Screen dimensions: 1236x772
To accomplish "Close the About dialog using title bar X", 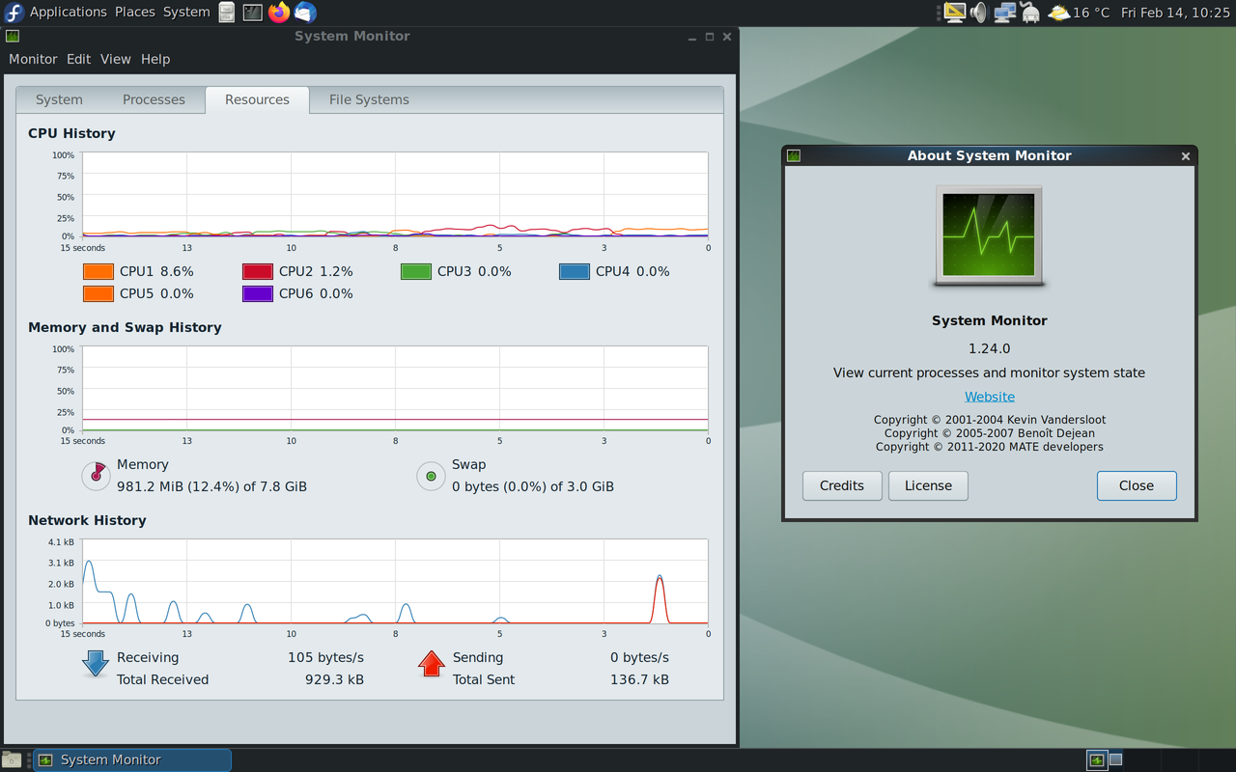I will click(x=1186, y=156).
